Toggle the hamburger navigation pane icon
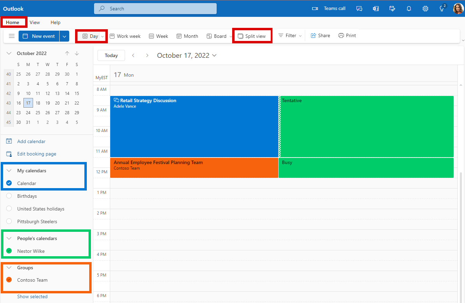The height and width of the screenshot is (303, 465). click(x=12, y=36)
